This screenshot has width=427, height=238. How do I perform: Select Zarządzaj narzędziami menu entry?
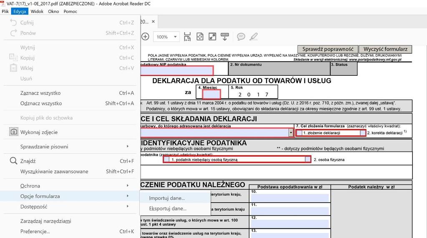click(70, 221)
